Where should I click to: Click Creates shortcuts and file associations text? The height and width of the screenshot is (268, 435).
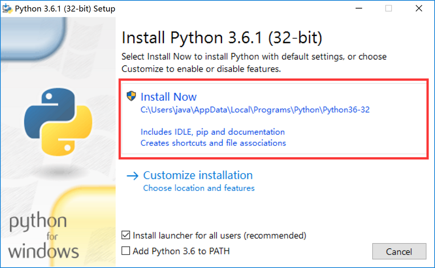click(x=213, y=143)
